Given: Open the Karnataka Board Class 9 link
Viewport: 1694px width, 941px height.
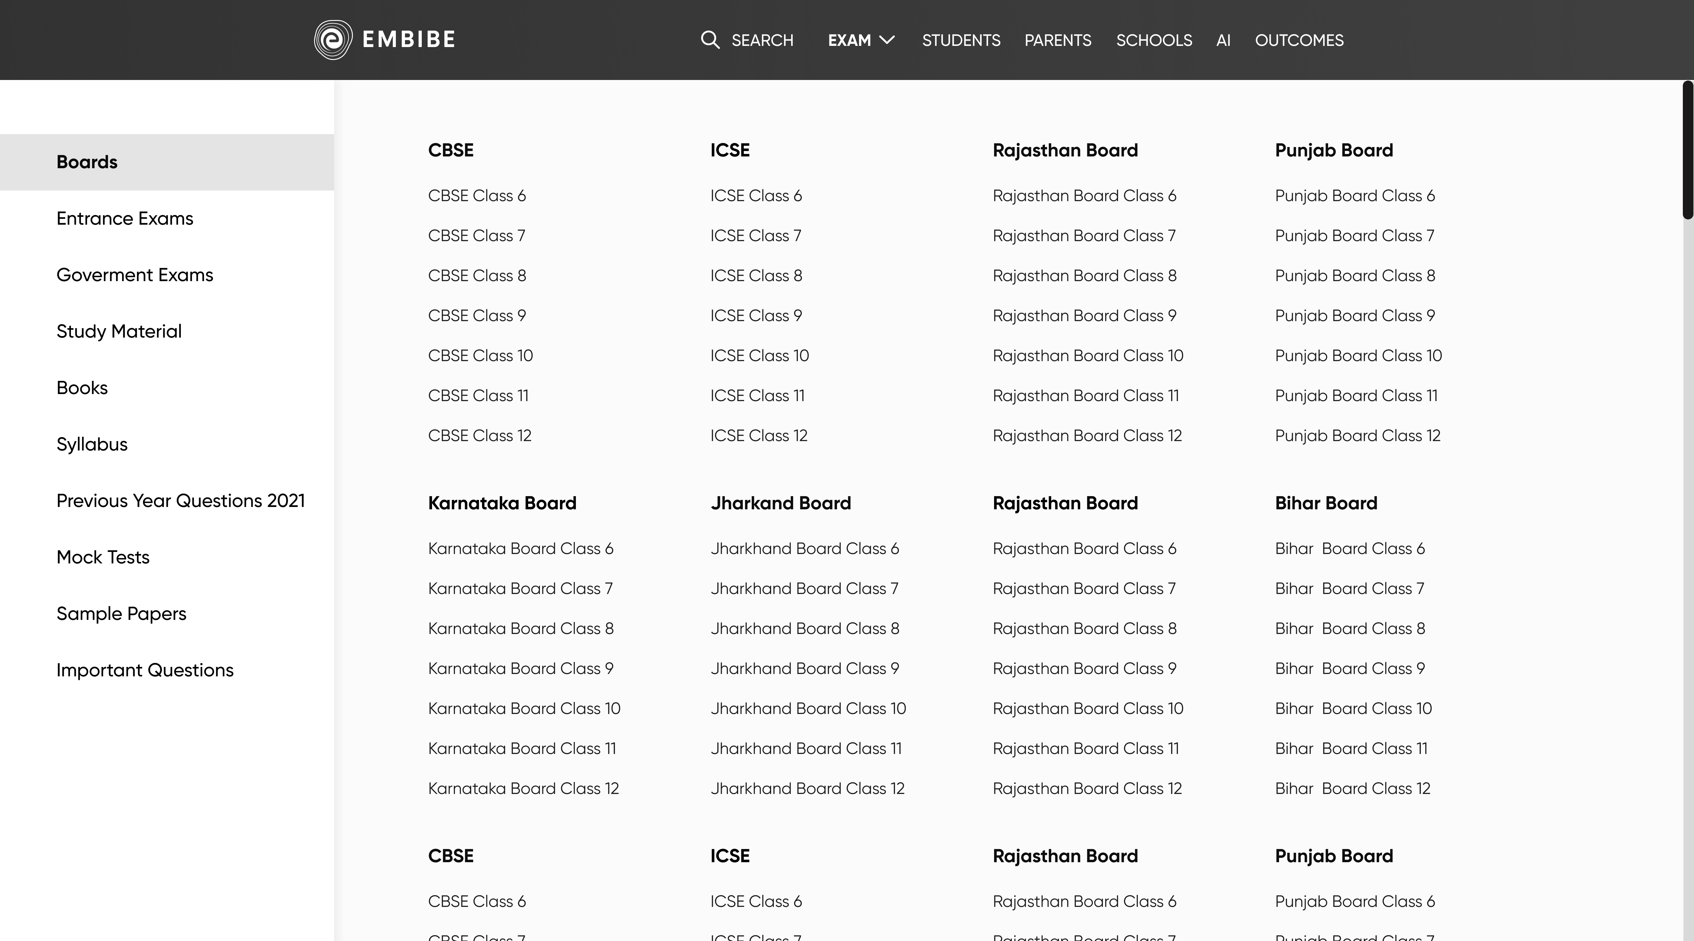Looking at the screenshot, I should [x=520, y=669].
